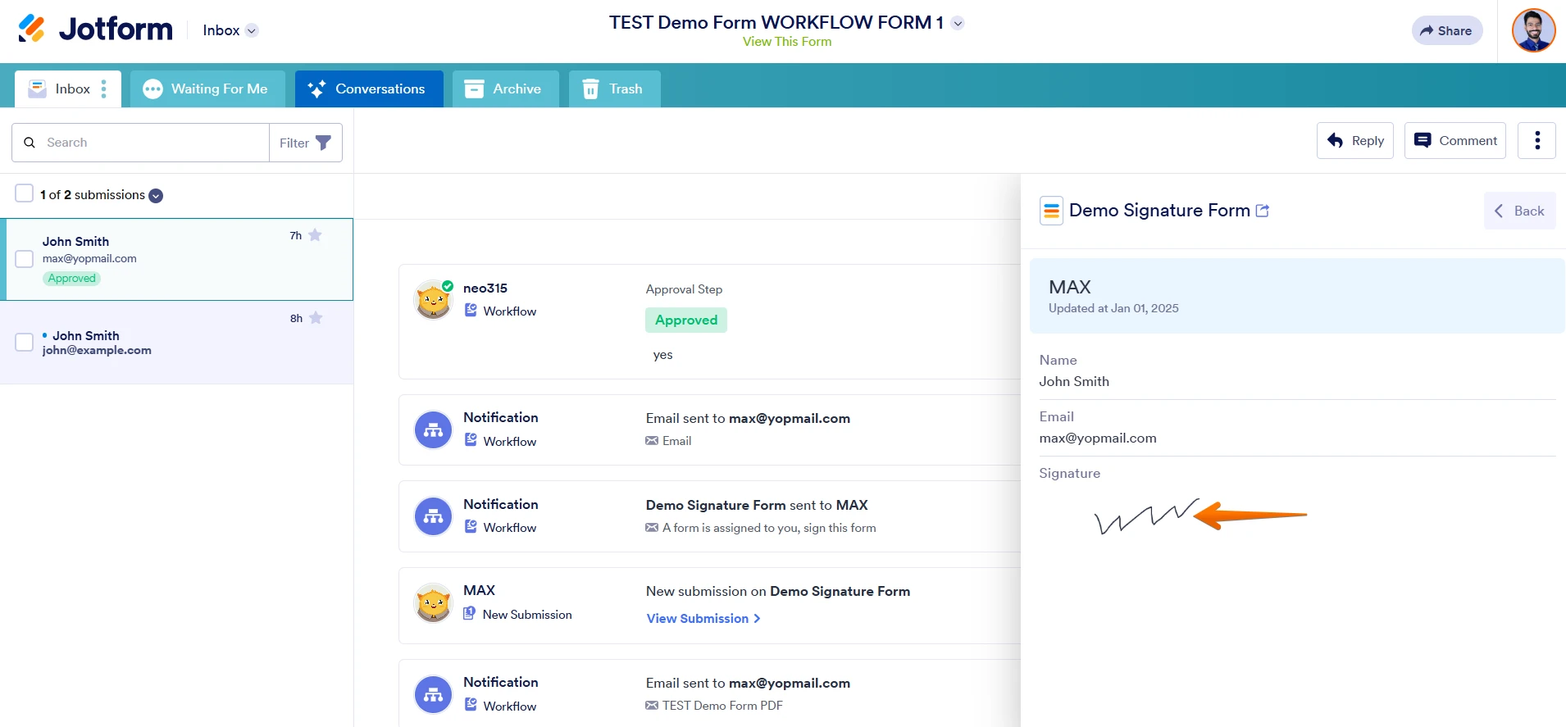1566x727 pixels.
Task: Open the Filter button
Action: coord(305,143)
